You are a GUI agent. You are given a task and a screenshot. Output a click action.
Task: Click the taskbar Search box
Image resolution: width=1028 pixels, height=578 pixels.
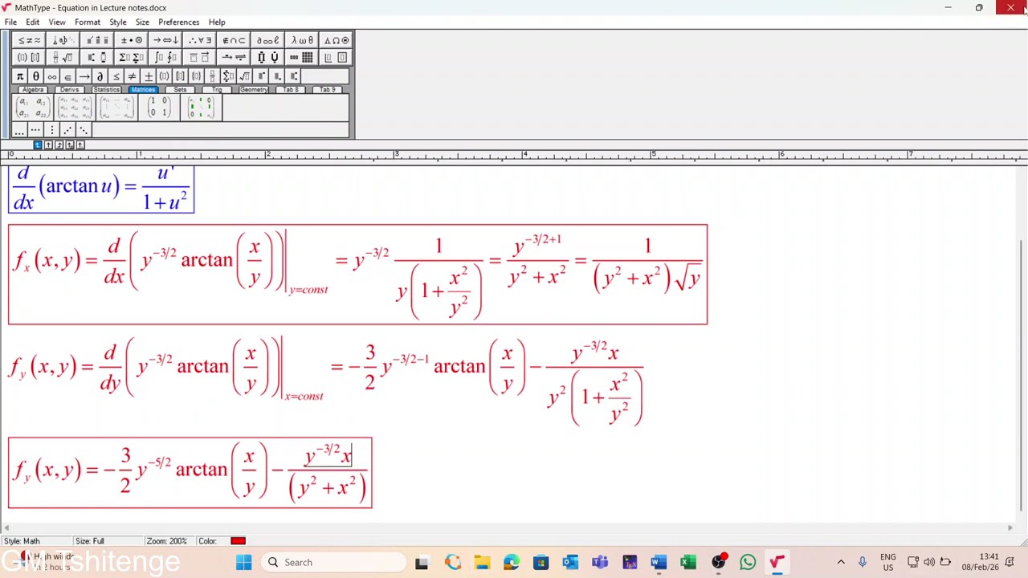[334, 563]
